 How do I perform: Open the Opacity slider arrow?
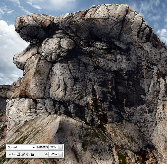[x=60, y=147]
